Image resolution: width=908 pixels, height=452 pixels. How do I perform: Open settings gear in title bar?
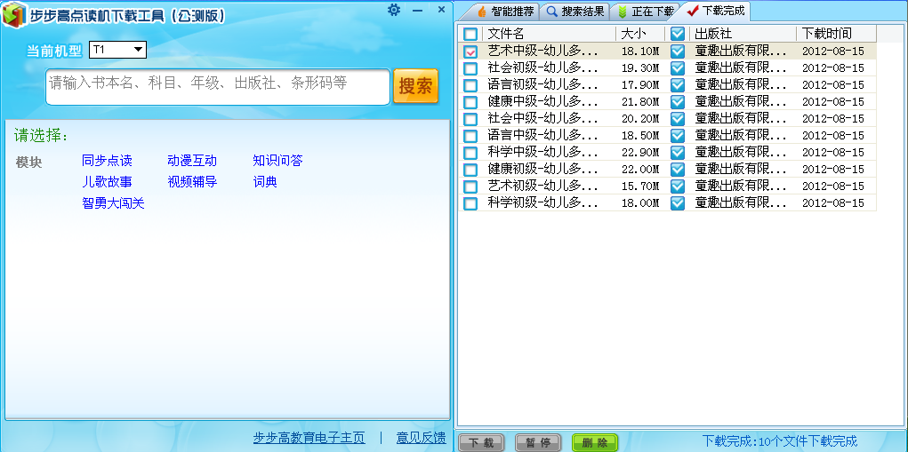(x=394, y=10)
